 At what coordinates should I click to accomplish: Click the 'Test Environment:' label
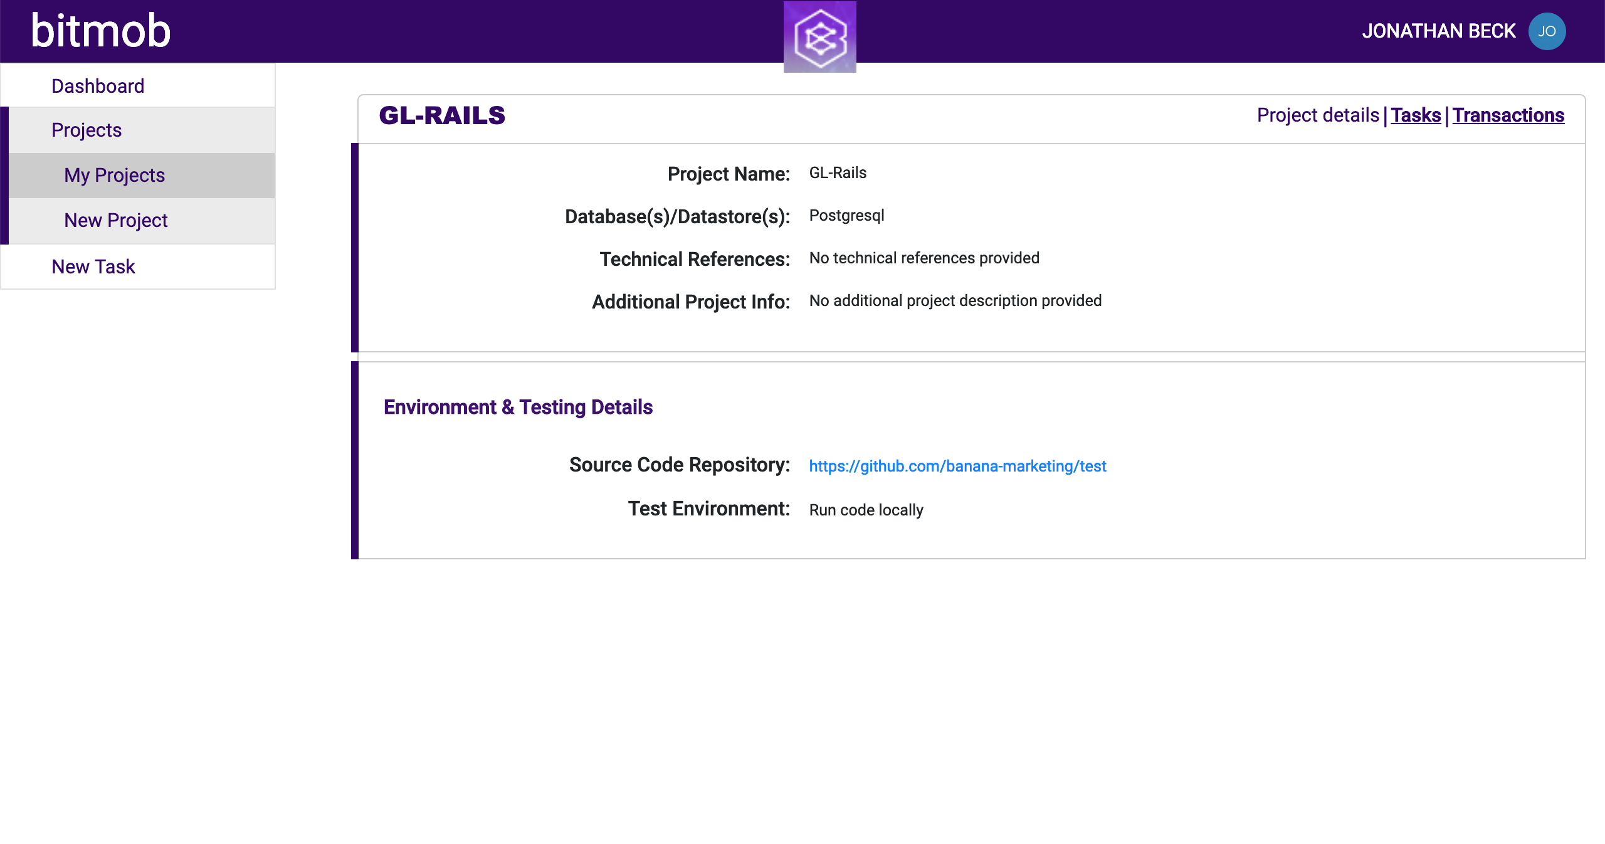(x=709, y=509)
